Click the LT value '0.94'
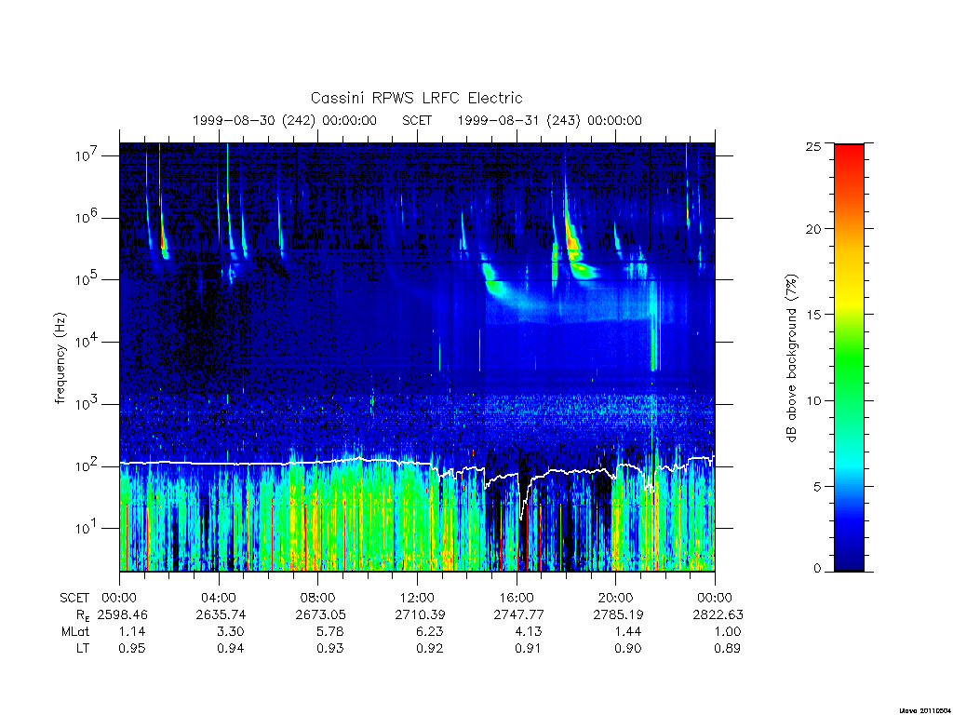This screenshot has height=715, width=953. (231, 649)
